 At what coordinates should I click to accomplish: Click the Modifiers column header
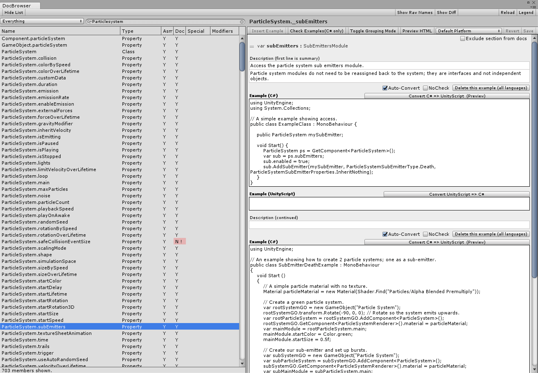pyautogui.click(x=225, y=31)
